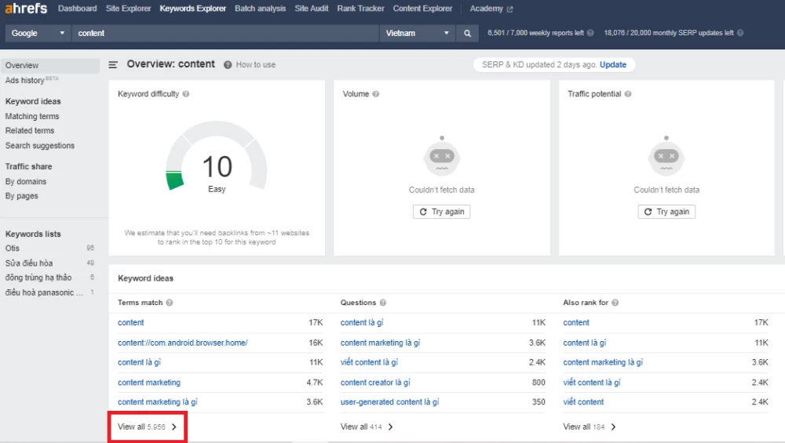Click the Traffic potential info icon
The height and width of the screenshot is (443, 785).
[628, 94]
